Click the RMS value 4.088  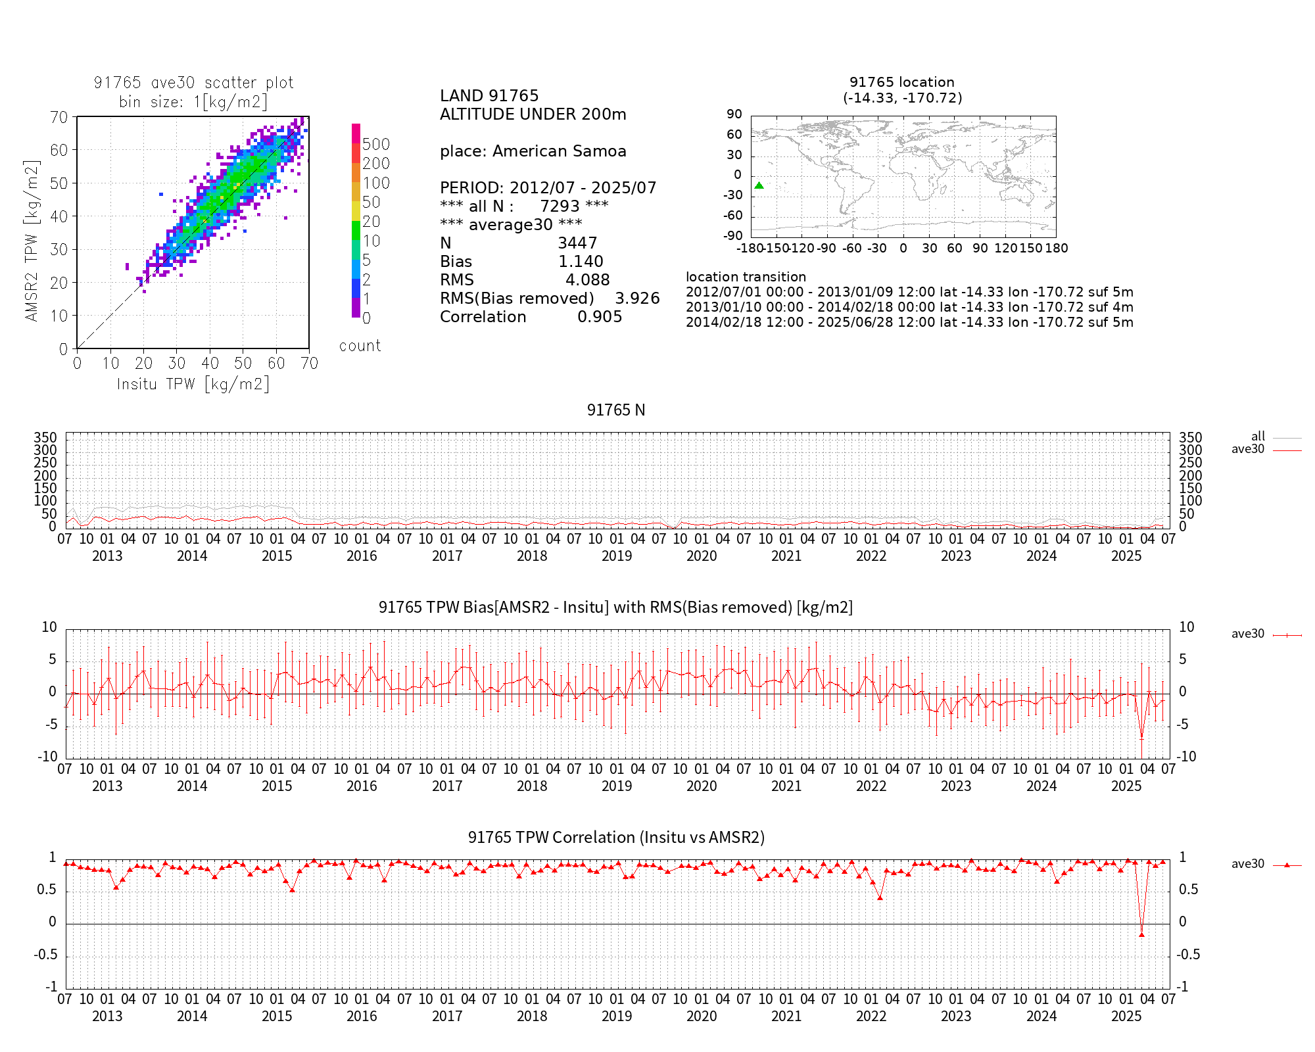588,280
